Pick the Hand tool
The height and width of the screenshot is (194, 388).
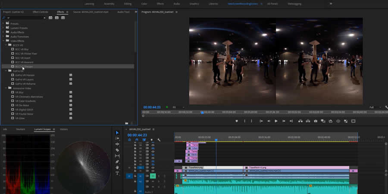click(117, 168)
